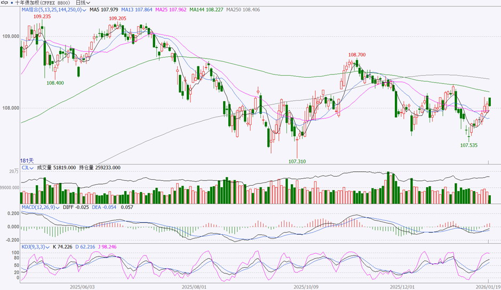The width and height of the screenshot is (501, 290).
Task: Click the 107.310 low price marker
Action: (297, 161)
